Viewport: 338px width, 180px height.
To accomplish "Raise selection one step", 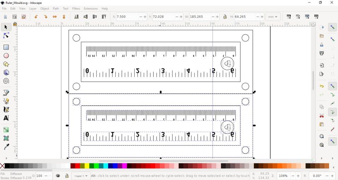I will 95,17.
